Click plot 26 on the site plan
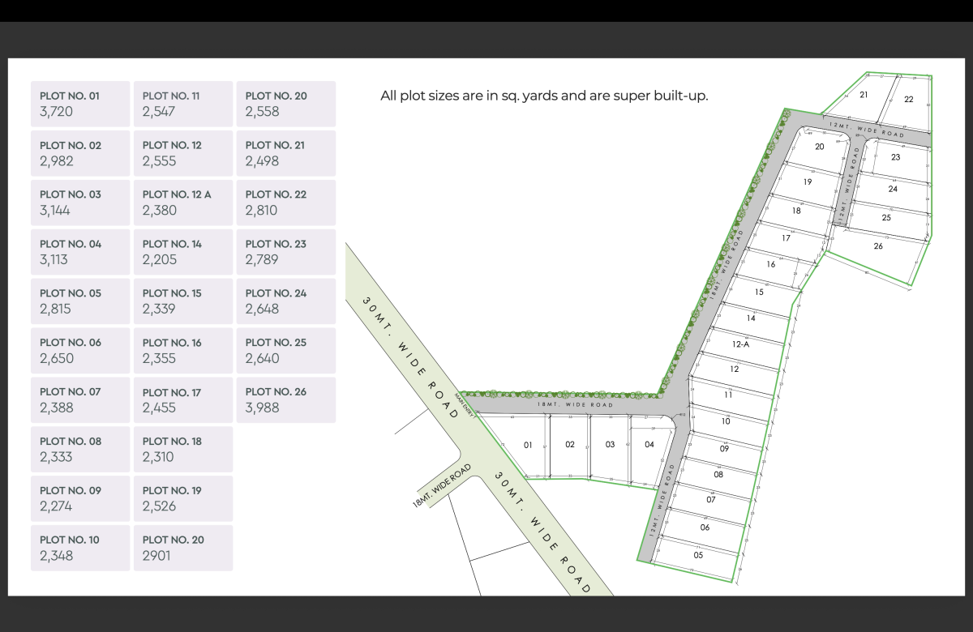The width and height of the screenshot is (973, 632). pyautogui.click(x=878, y=246)
